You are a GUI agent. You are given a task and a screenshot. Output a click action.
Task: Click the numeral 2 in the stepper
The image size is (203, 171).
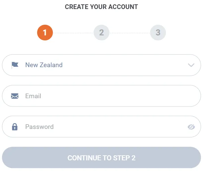point(101,33)
